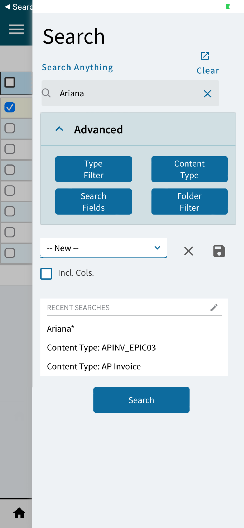
Task: Tap the back arrow to Search
Action: coord(7,7)
